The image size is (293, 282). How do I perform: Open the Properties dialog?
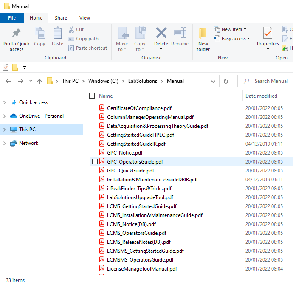[x=268, y=36]
